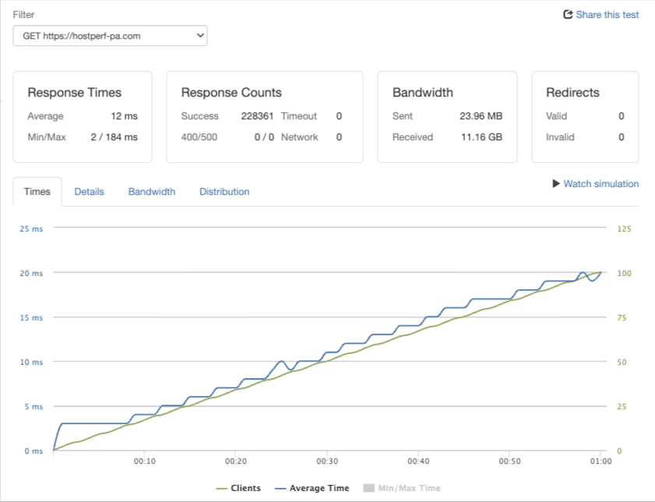This screenshot has width=655, height=502.
Task: Enable the Min/Max Time legend series
Action: pyautogui.click(x=402, y=488)
